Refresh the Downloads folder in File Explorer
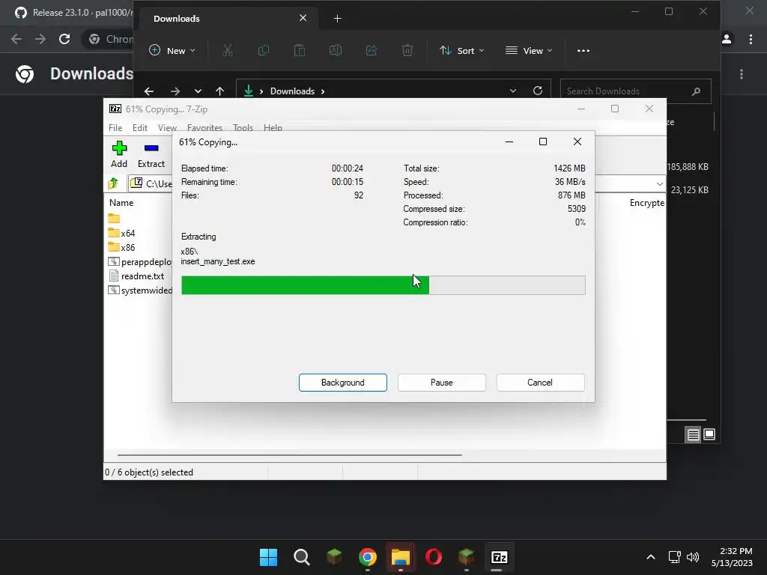 [538, 91]
